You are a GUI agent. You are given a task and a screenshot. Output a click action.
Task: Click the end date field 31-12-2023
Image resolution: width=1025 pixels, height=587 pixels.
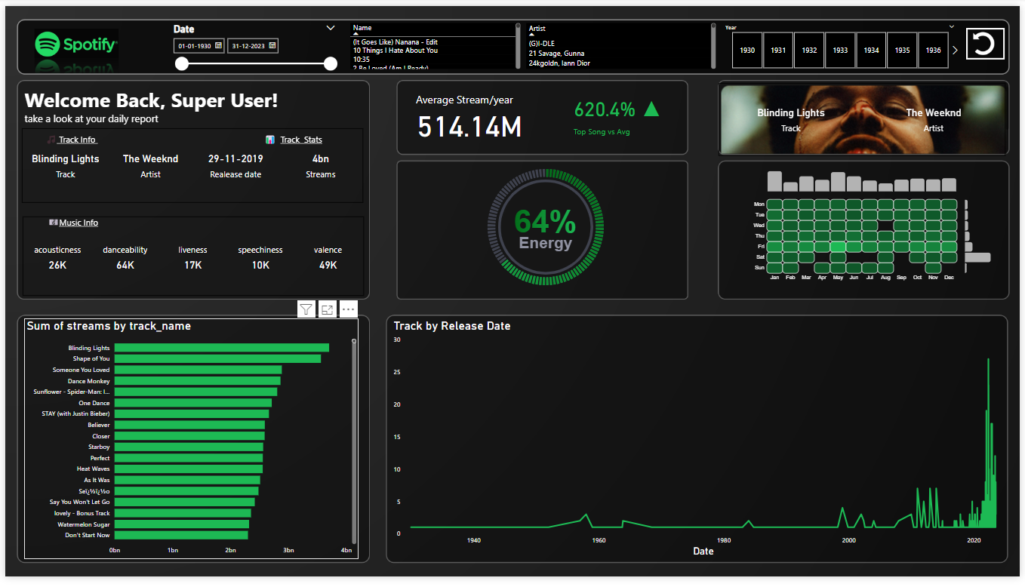[253, 46]
